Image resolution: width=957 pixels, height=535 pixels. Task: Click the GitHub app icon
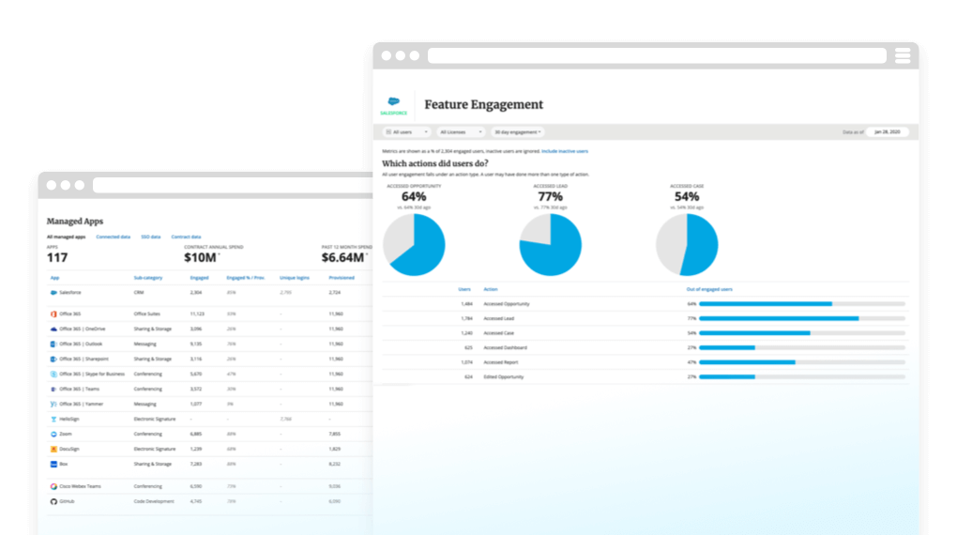[x=53, y=501]
